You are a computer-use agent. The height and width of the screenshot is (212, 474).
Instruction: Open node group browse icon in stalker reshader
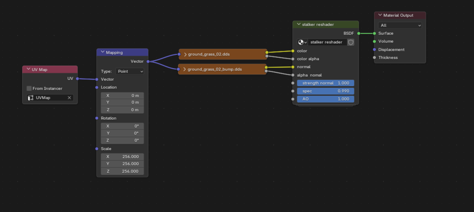(x=302, y=42)
